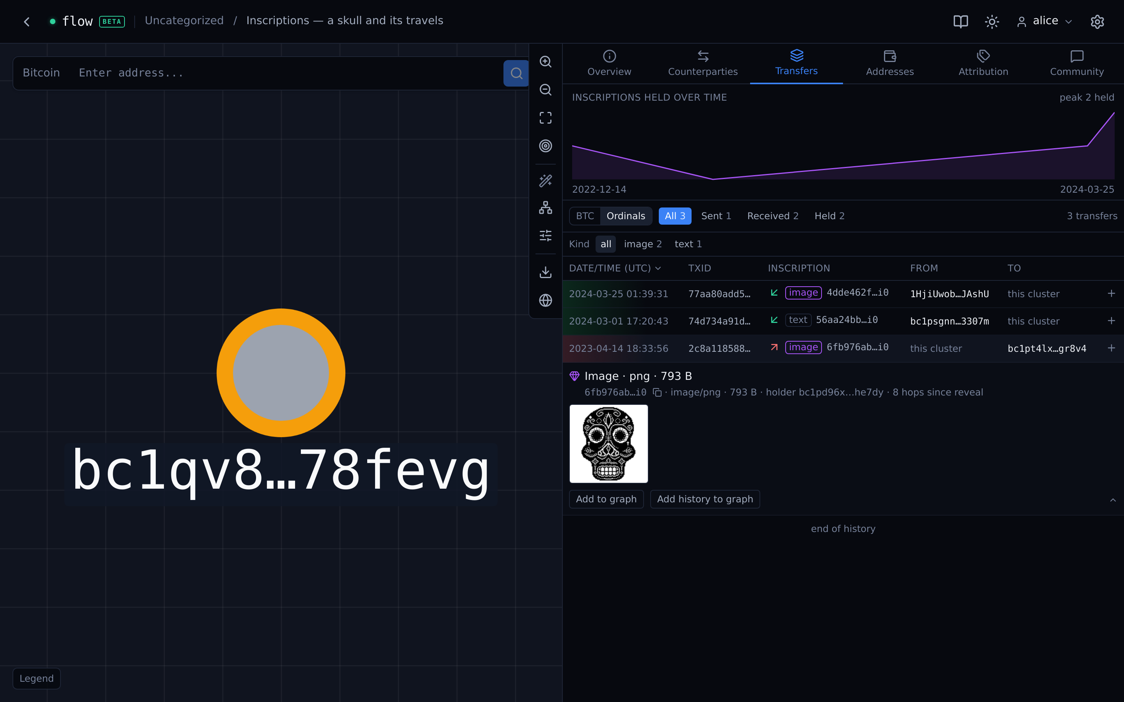The width and height of the screenshot is (1124, 702).
Task: Click plus icon on 2024-03-25 row
Action: 1111,293
